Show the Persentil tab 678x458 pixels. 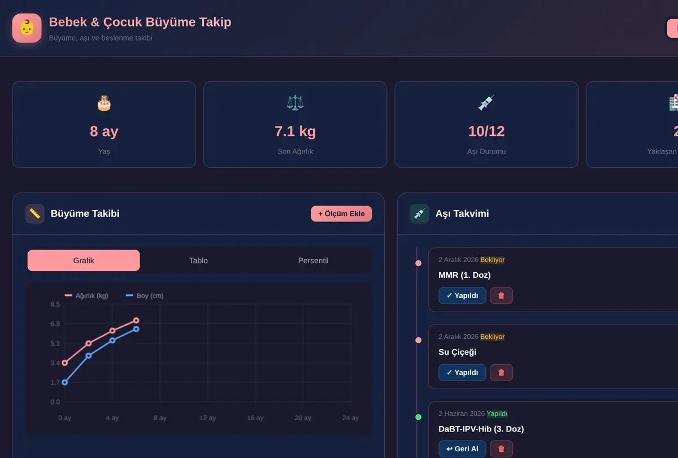click(313, 260)
